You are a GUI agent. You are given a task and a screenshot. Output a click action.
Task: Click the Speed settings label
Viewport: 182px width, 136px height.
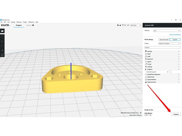click(x=149, y=62)
